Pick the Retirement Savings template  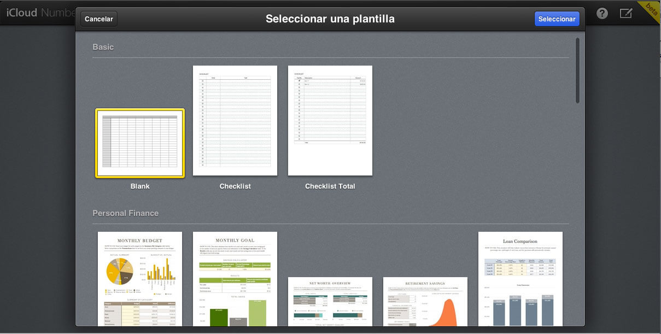(x=425, y=302)
